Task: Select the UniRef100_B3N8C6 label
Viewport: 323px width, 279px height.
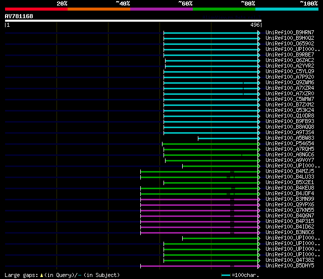Action: pos(290,233)
